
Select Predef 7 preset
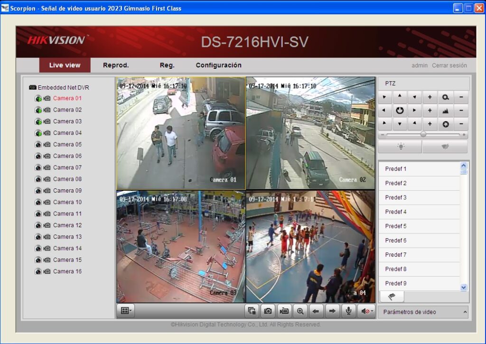point(419,255)
